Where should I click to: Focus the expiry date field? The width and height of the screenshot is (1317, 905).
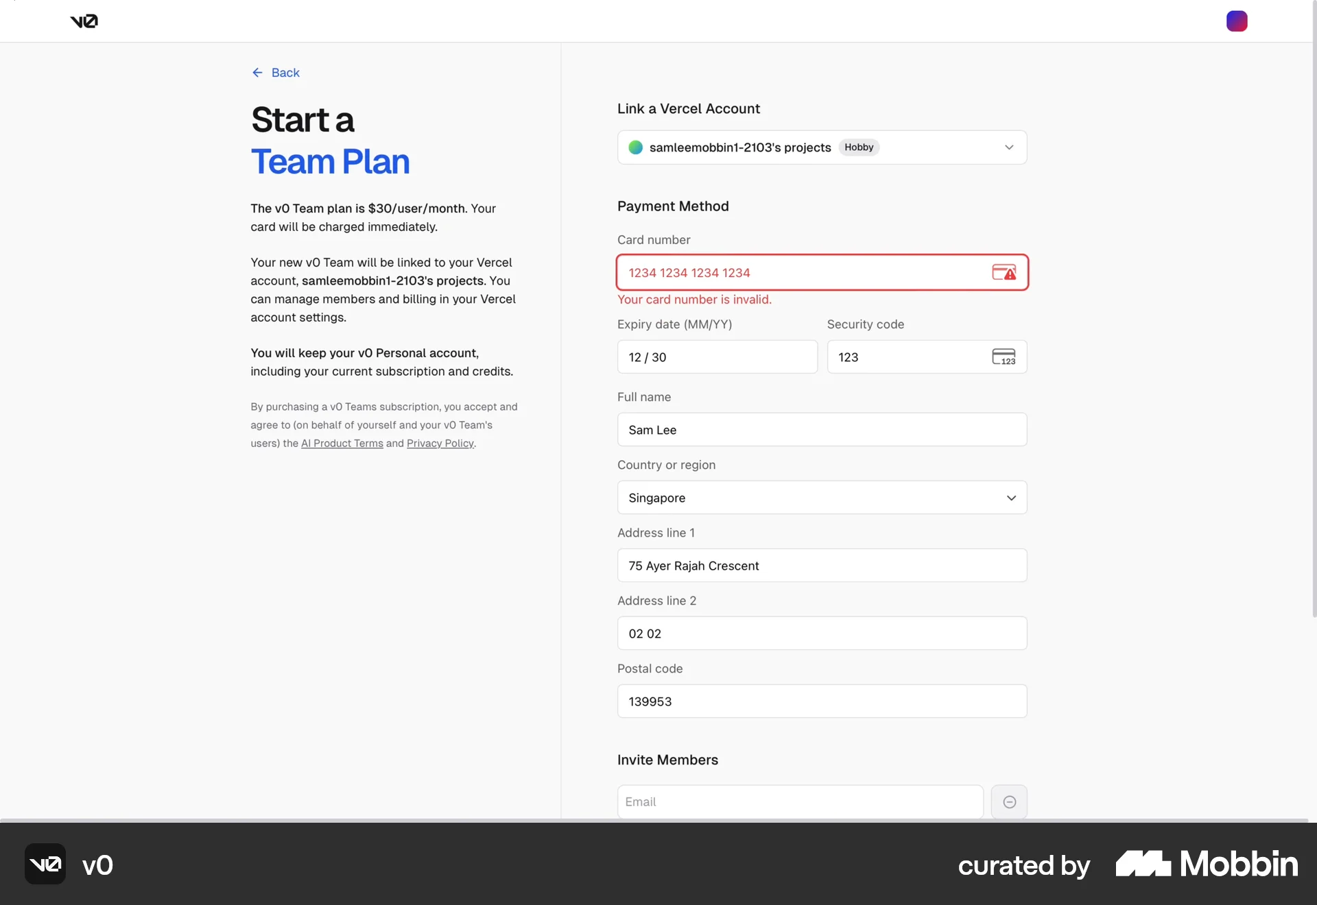717,357
